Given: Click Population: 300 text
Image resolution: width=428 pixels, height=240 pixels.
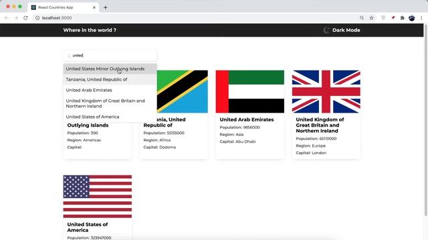Looking at the screenshot, I should pyautogui.click(x=82, y=133).
